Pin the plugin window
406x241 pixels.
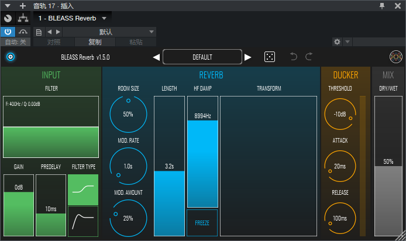382,6
